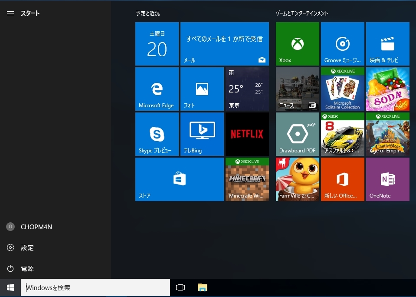Open the Photos tile
Image resolution: width=416 pixels, height=297 pixels.
click(202, 89)
